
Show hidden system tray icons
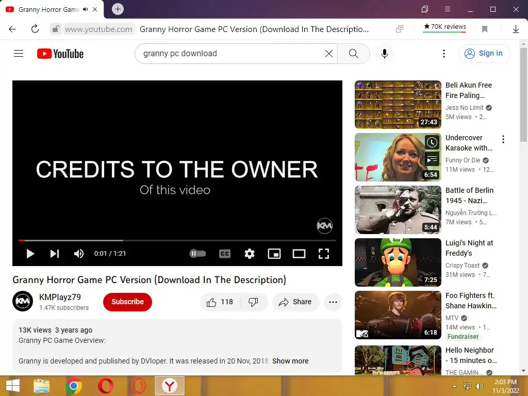[454, 386]
